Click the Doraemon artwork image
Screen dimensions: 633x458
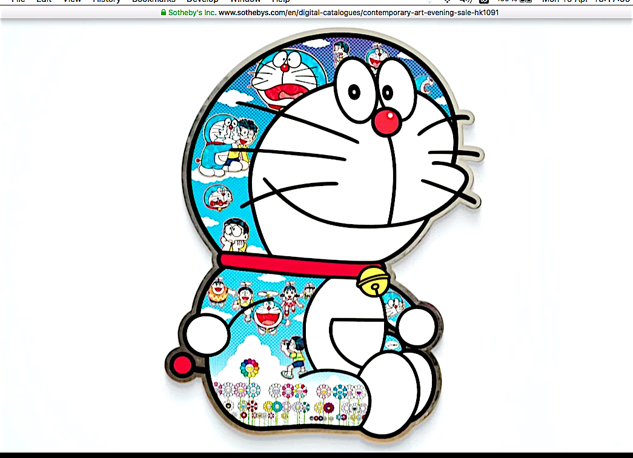coord(324,237)
